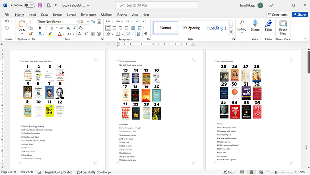Toggle Justify alignment
The height and width of the screenshot is (175, 310).
pos(127,28)
